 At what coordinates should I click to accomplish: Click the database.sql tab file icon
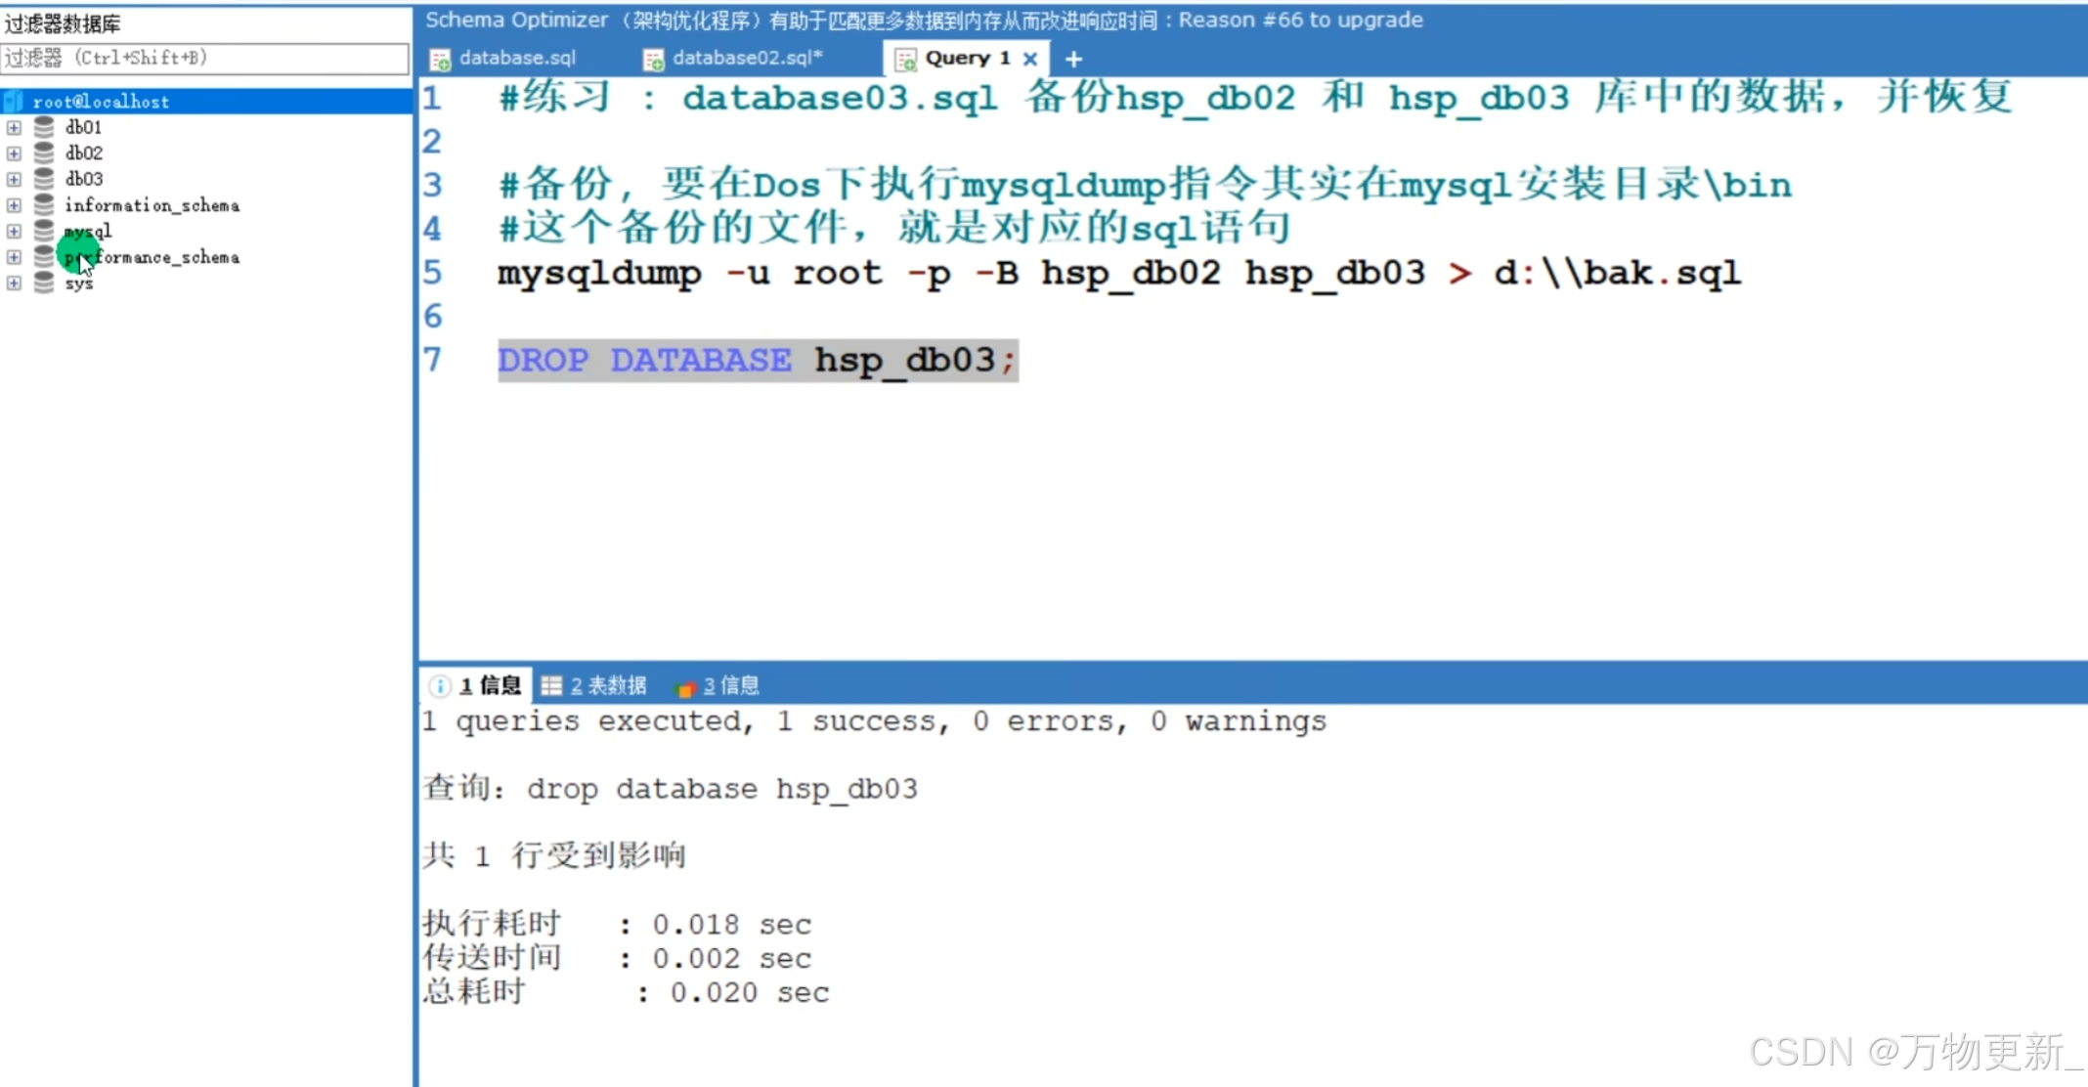[440, 60]
